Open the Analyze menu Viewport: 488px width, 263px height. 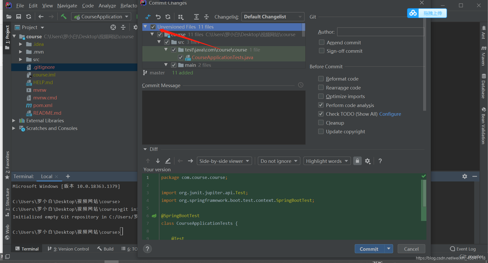click(107, 6)
